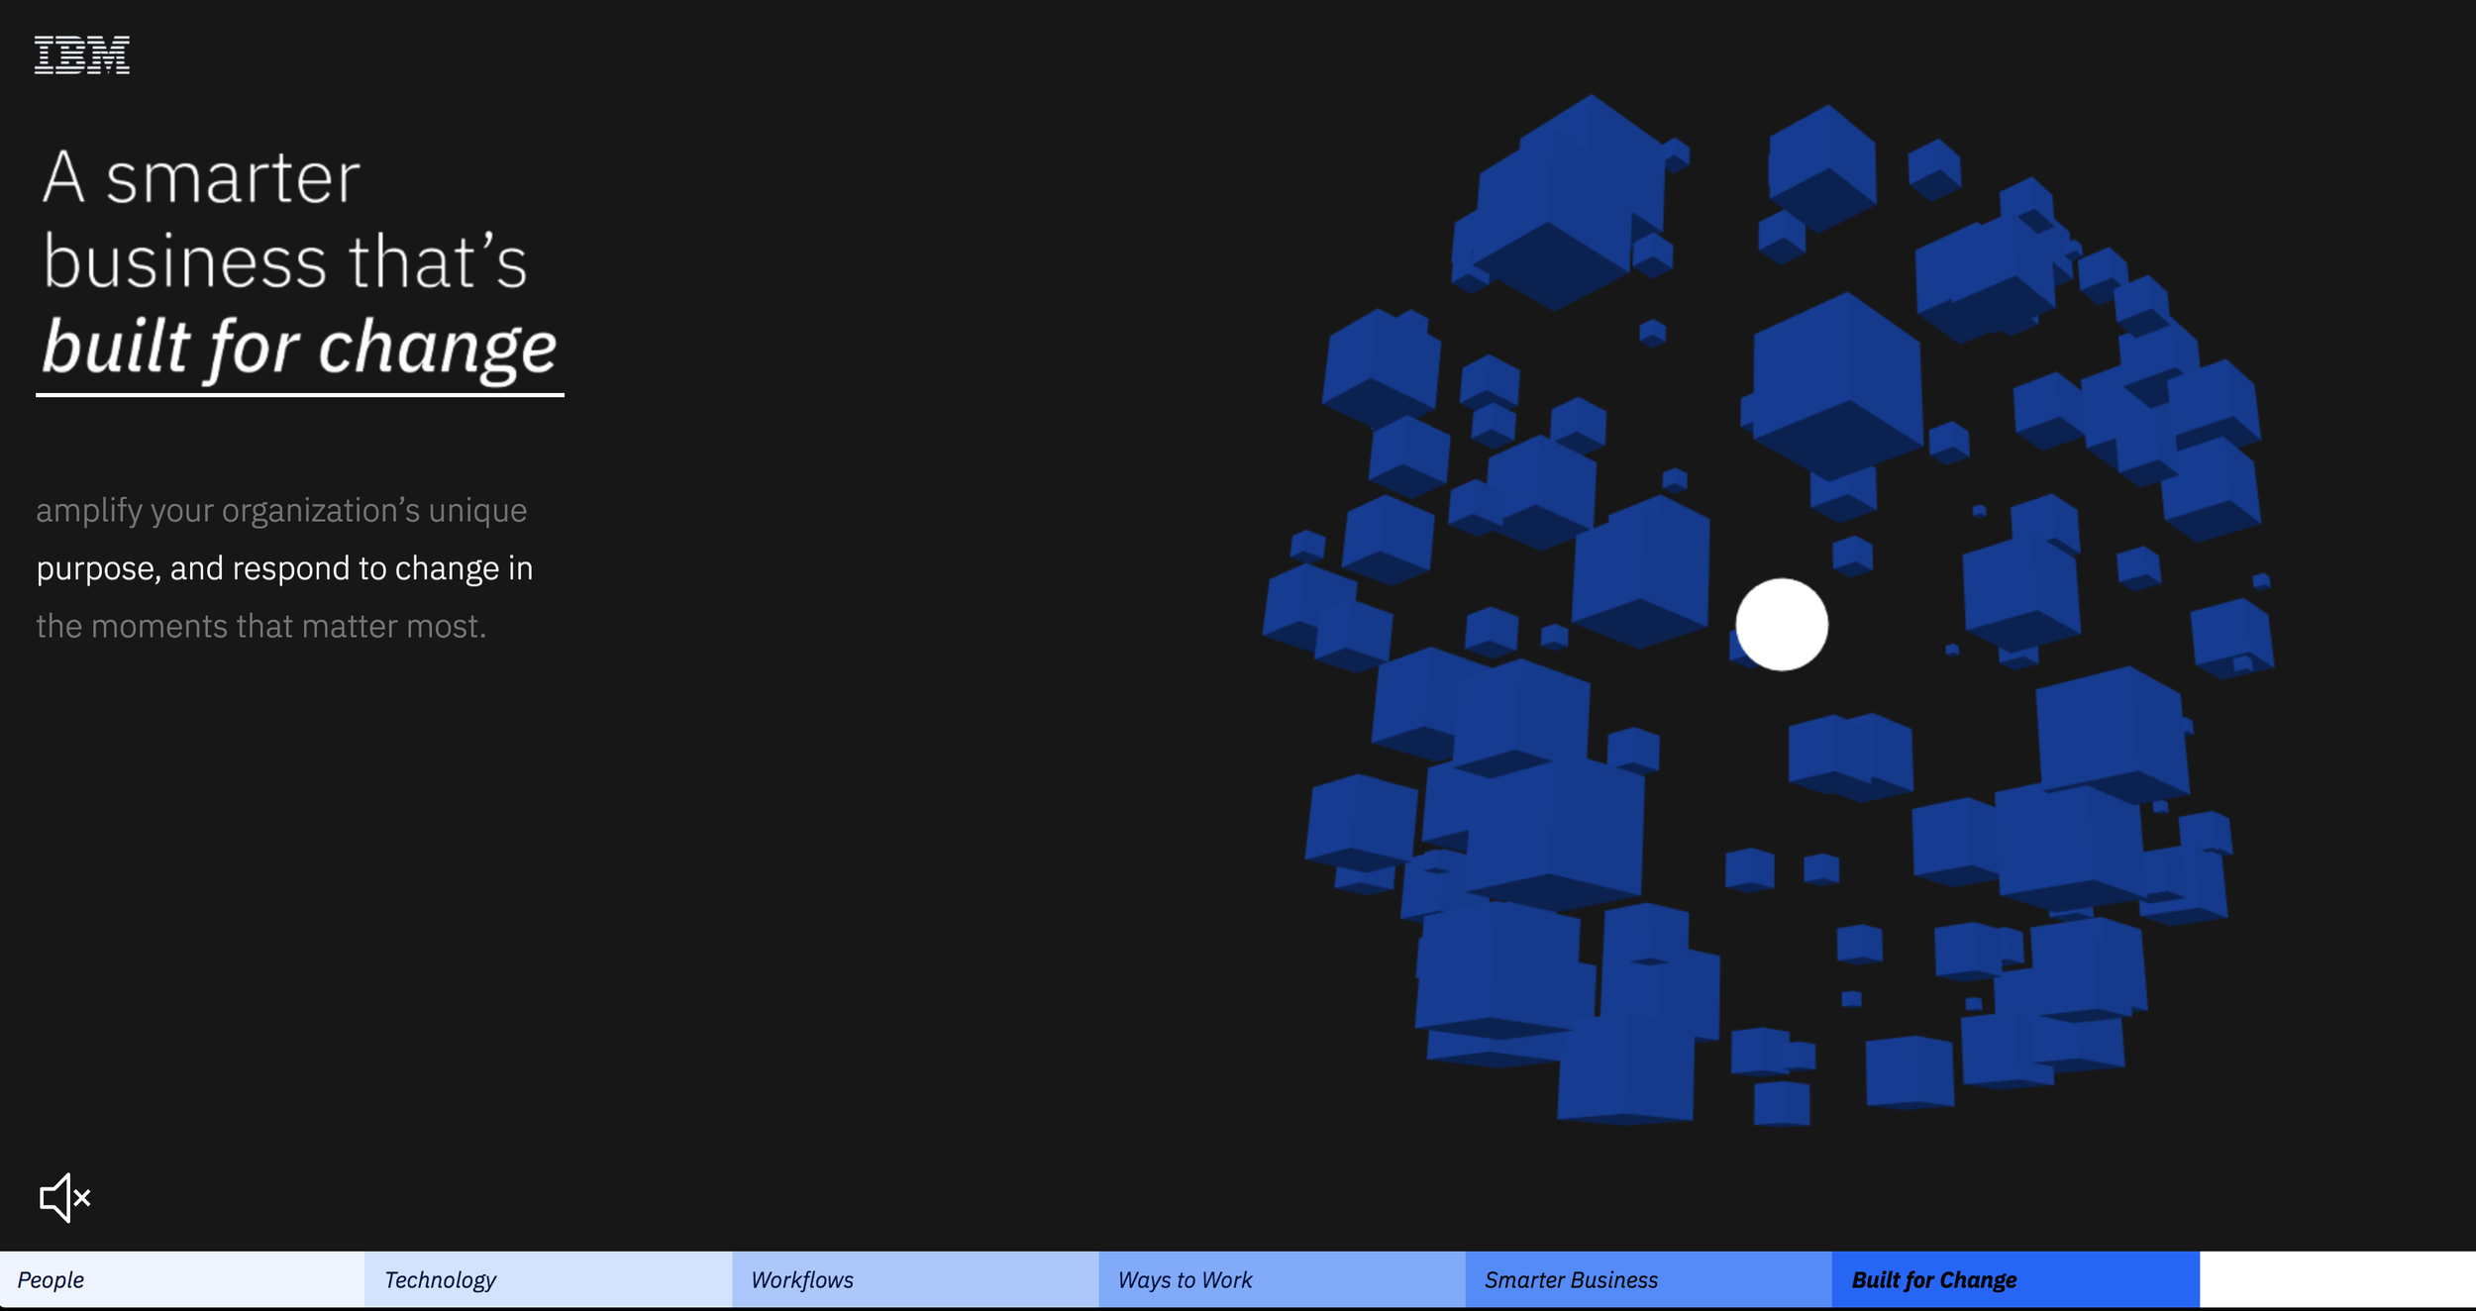This screenshot has width=2476, height=1311.
Task: Click the large blue cube directly above the white circle
Action: tap(1835, 386)
